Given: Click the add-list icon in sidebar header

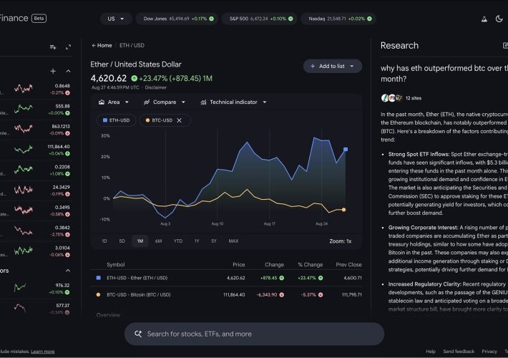Looking at the screenshot, I should pyautogui.click(x=53, y=47).
